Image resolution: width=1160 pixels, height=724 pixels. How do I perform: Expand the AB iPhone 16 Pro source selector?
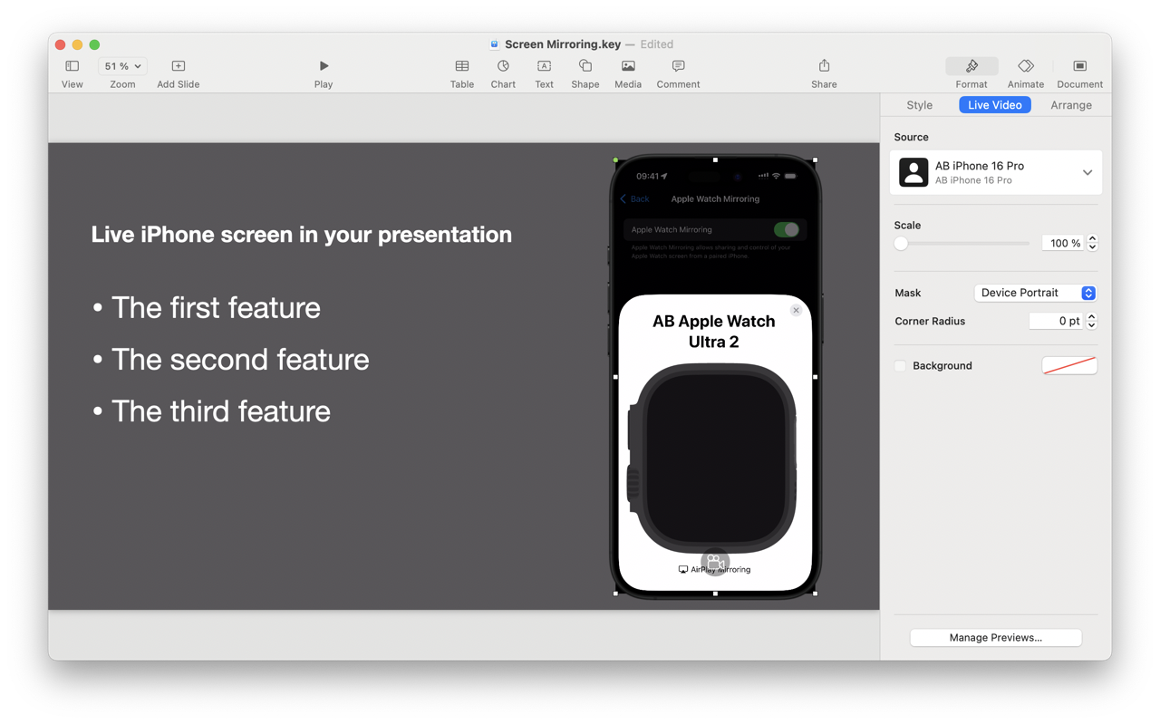click(1087, 172)
